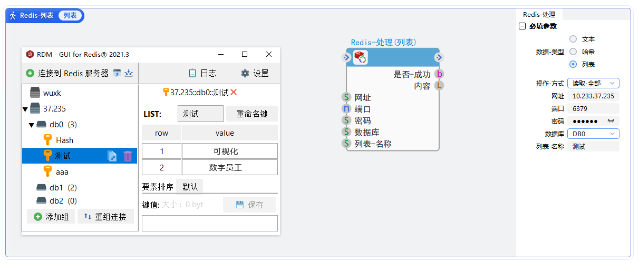Click the n port next to 端口

pos(346,109)
